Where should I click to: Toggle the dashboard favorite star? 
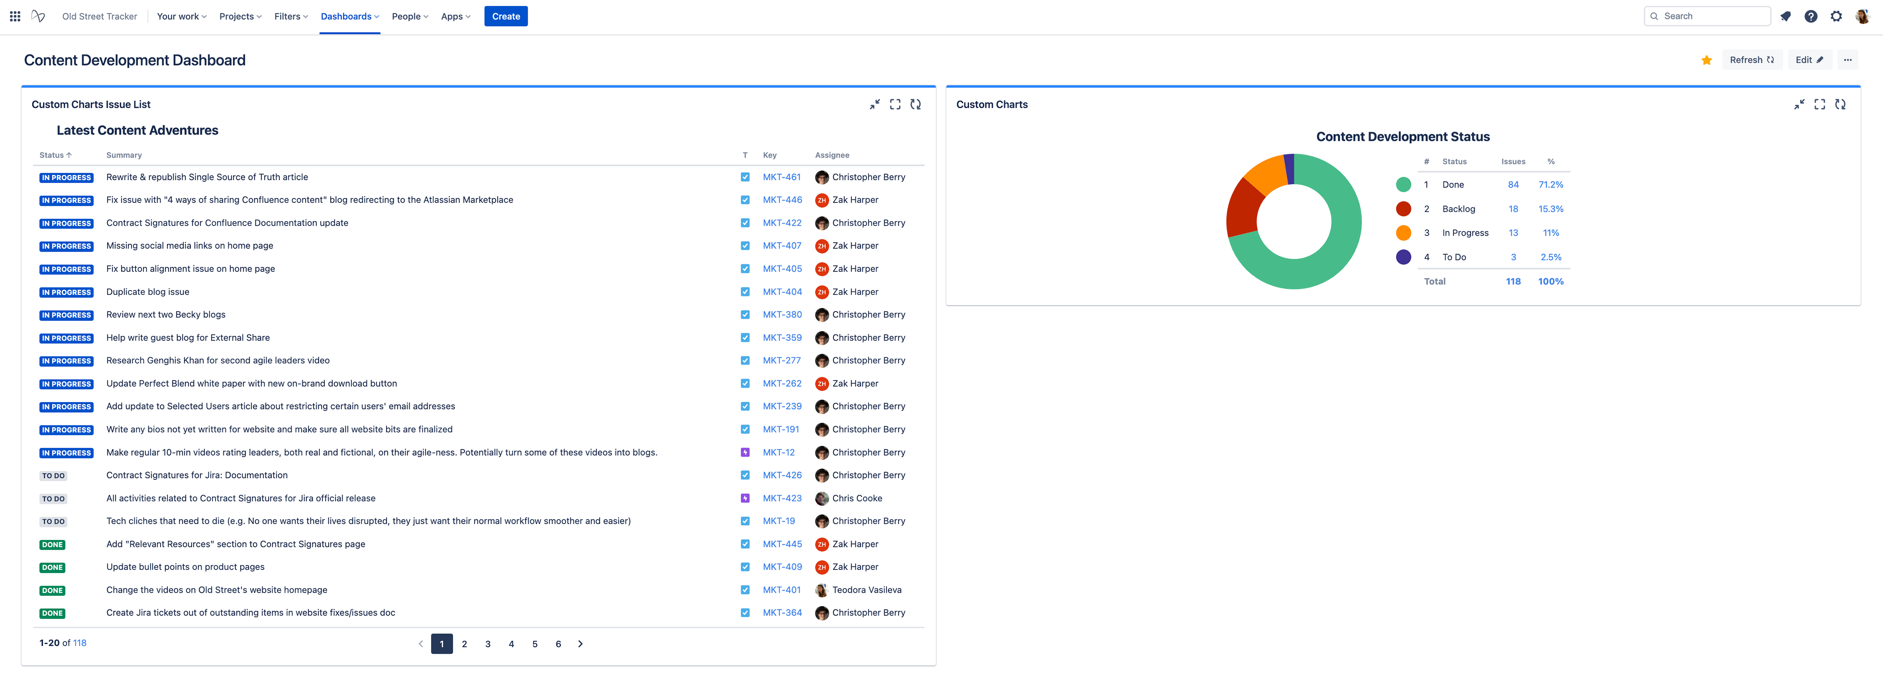1707,60
